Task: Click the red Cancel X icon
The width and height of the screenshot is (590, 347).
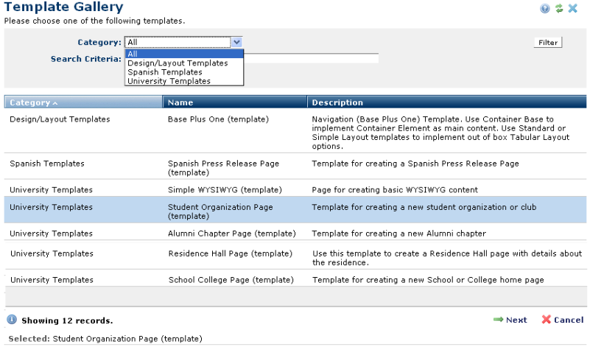Action: 546,320
